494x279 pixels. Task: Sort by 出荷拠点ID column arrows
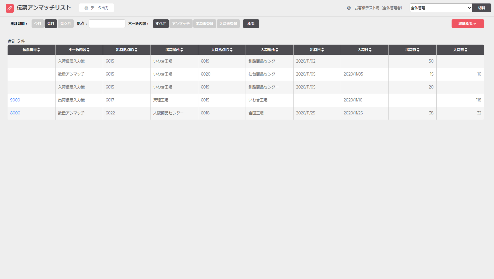pos(136,50)
